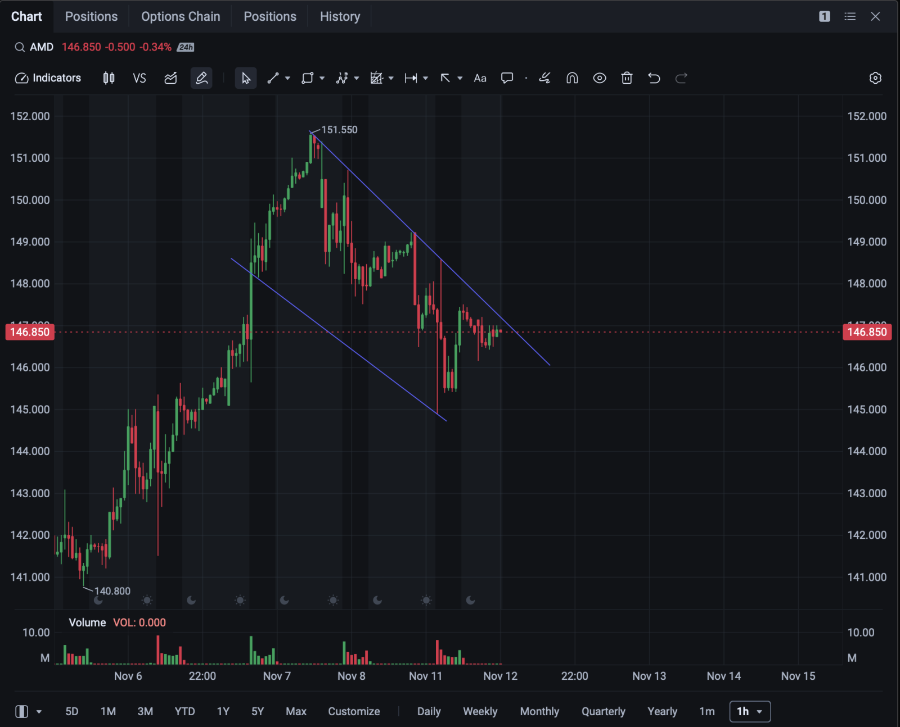This screenshot has width=900, height=727.
Task: Set range to Max
Action: point(296,712)
